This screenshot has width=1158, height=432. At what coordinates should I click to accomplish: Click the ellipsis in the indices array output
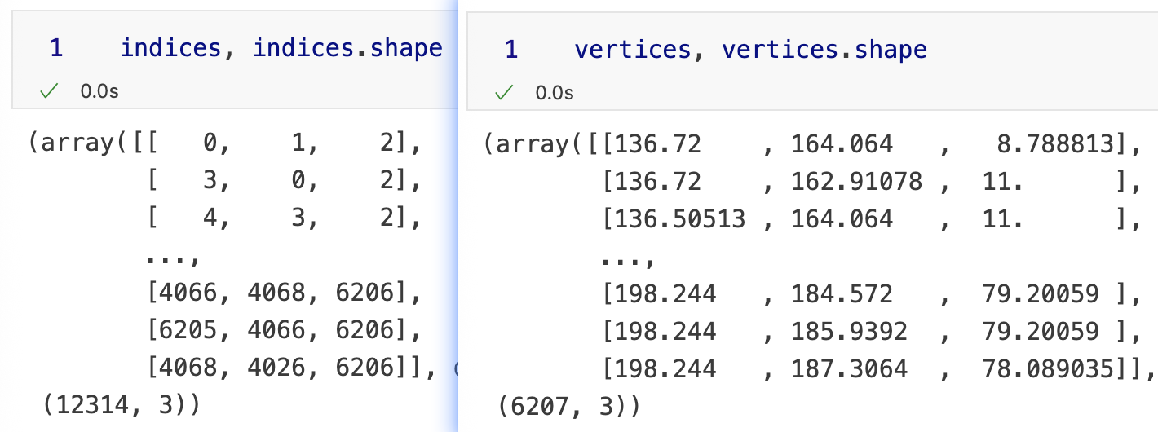coord(173,259)
